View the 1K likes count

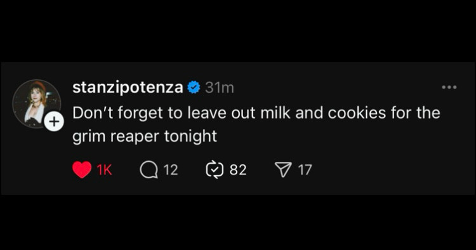click(x=105, y=170)
